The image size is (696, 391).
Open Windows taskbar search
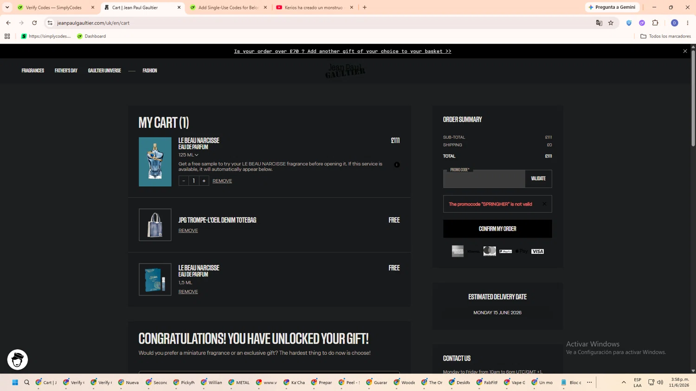click(27, 382)
